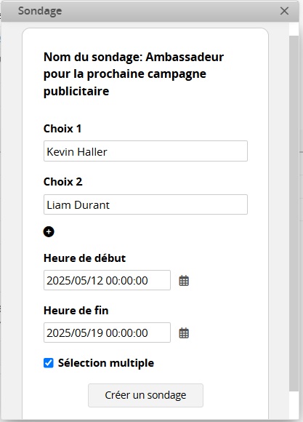Focus the Choix 1 field containing Kevin Haller

[145, 151]
